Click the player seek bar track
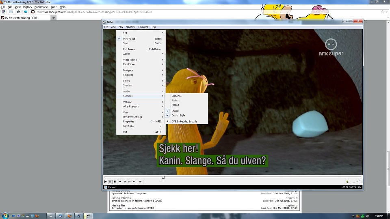 click(233, 177)
